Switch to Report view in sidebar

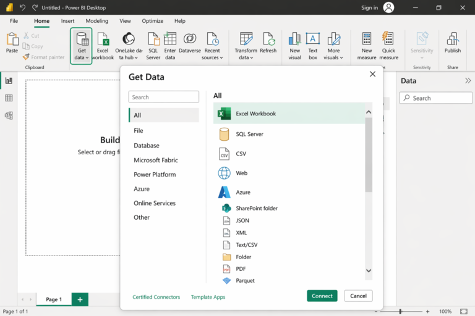pos(9,81)
